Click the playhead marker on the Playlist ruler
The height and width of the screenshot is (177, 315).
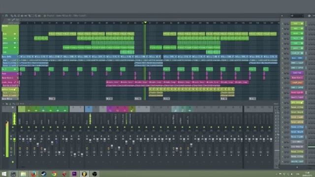click(145, 22)
